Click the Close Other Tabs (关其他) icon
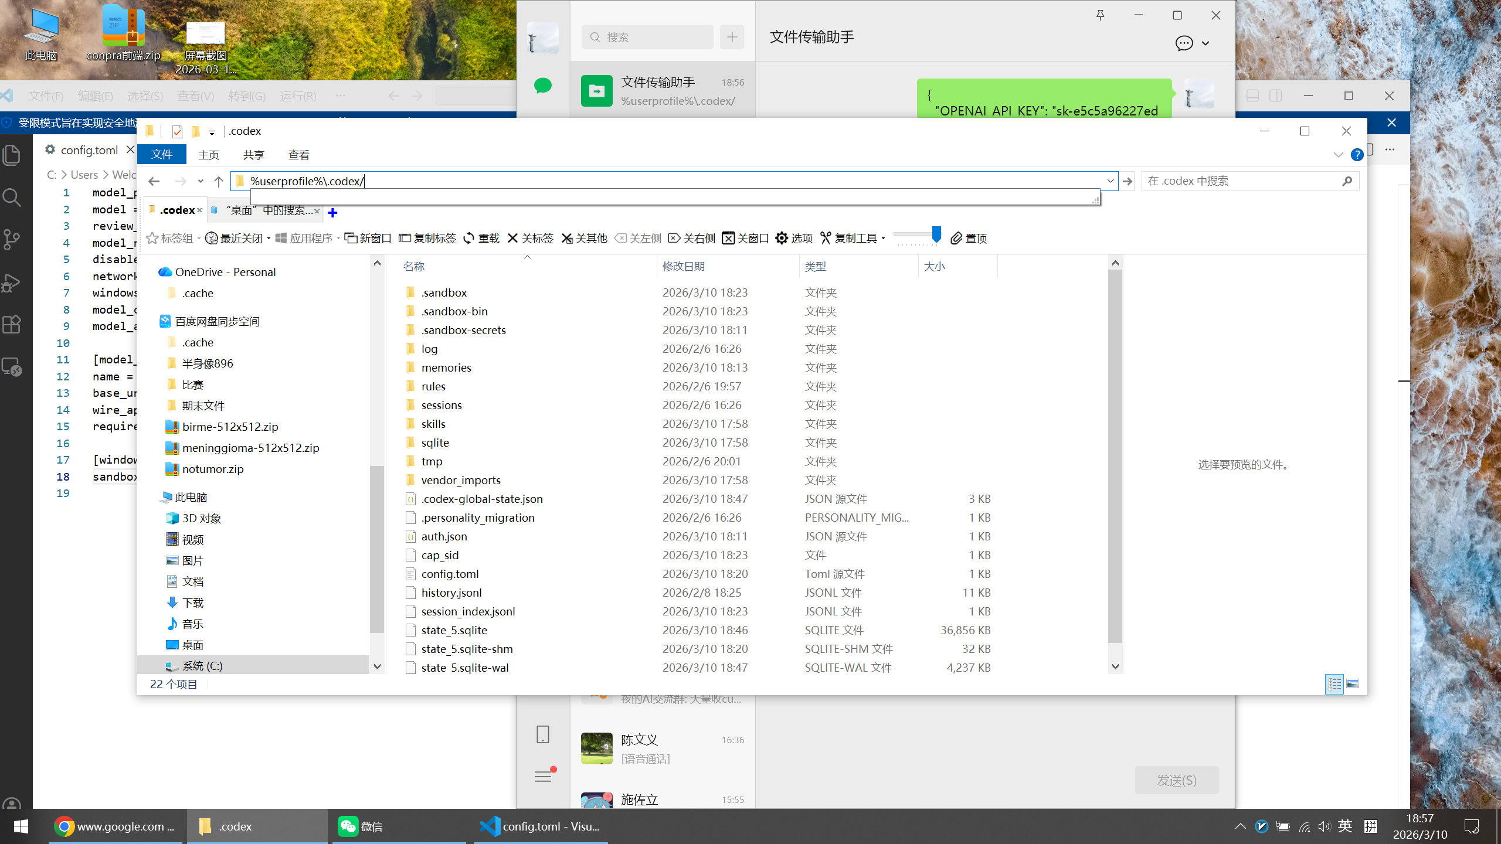Image resolution: width=1501 pixels, height=844 pixels. click(567, 238)
